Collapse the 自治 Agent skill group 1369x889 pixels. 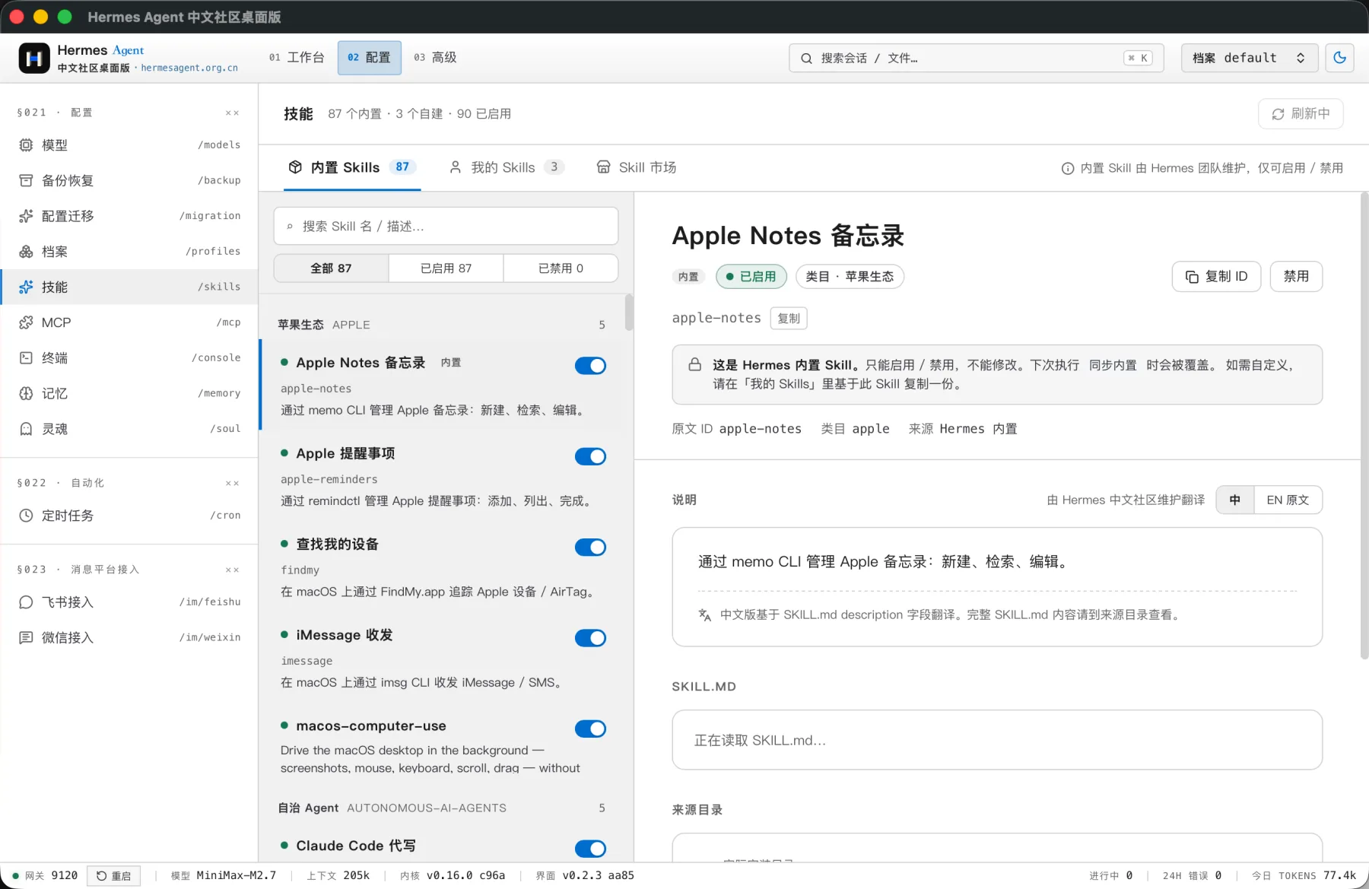coord(441,808)
